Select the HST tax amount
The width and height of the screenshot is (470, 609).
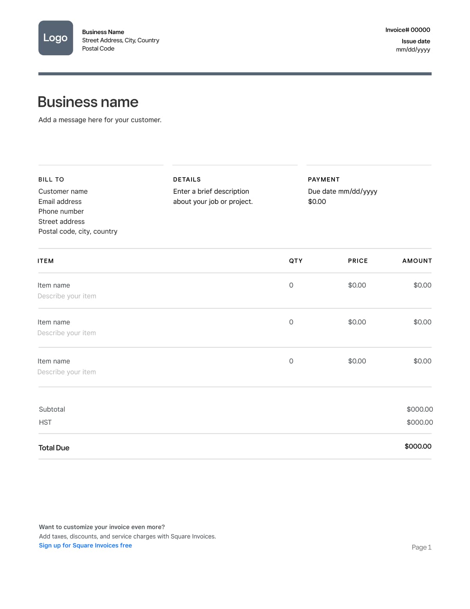pyautogui.click(x=419, y=422)
